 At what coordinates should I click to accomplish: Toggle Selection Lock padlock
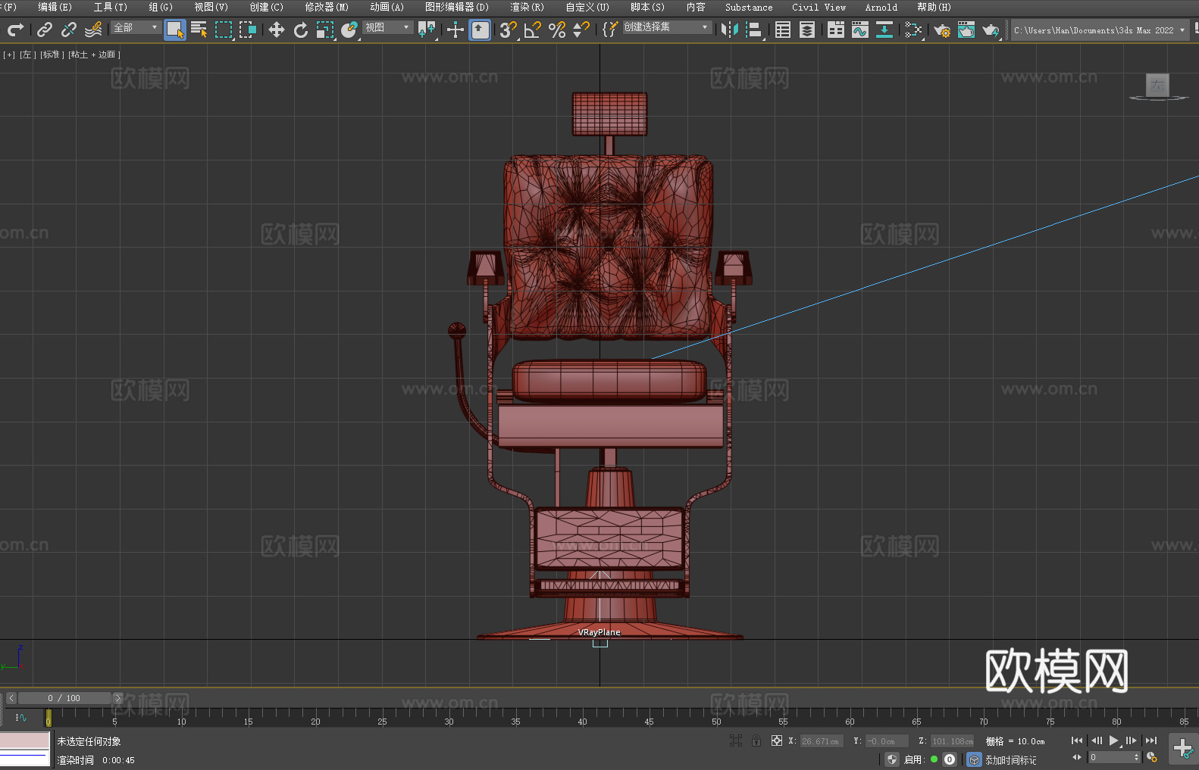pyautogui.click(x=756, y=740)
